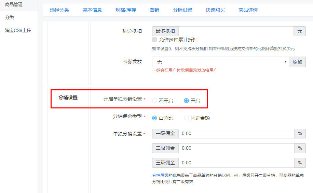This screenshot has width=313, height=193.
Task: Choose 百分比 as commission type
Action: point(154,118)
